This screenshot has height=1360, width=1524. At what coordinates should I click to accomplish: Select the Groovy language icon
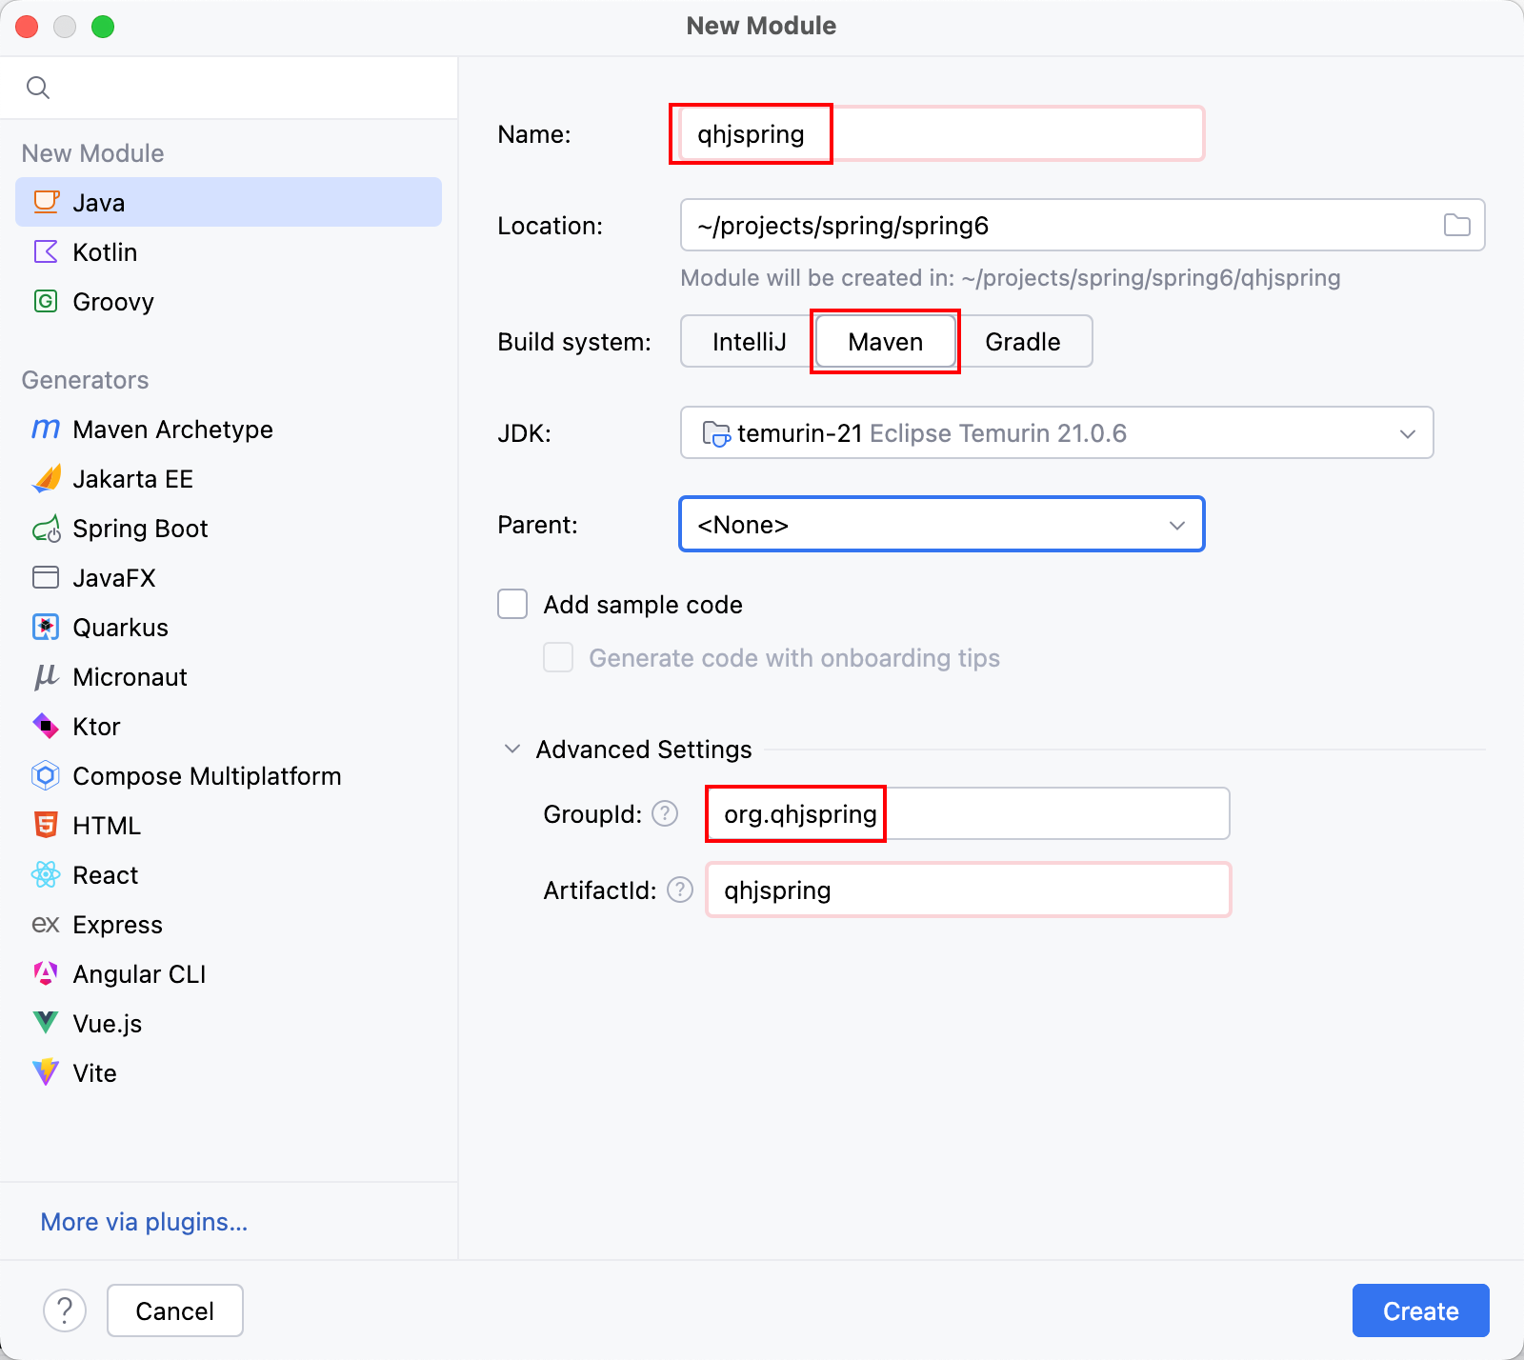(46, 301)
